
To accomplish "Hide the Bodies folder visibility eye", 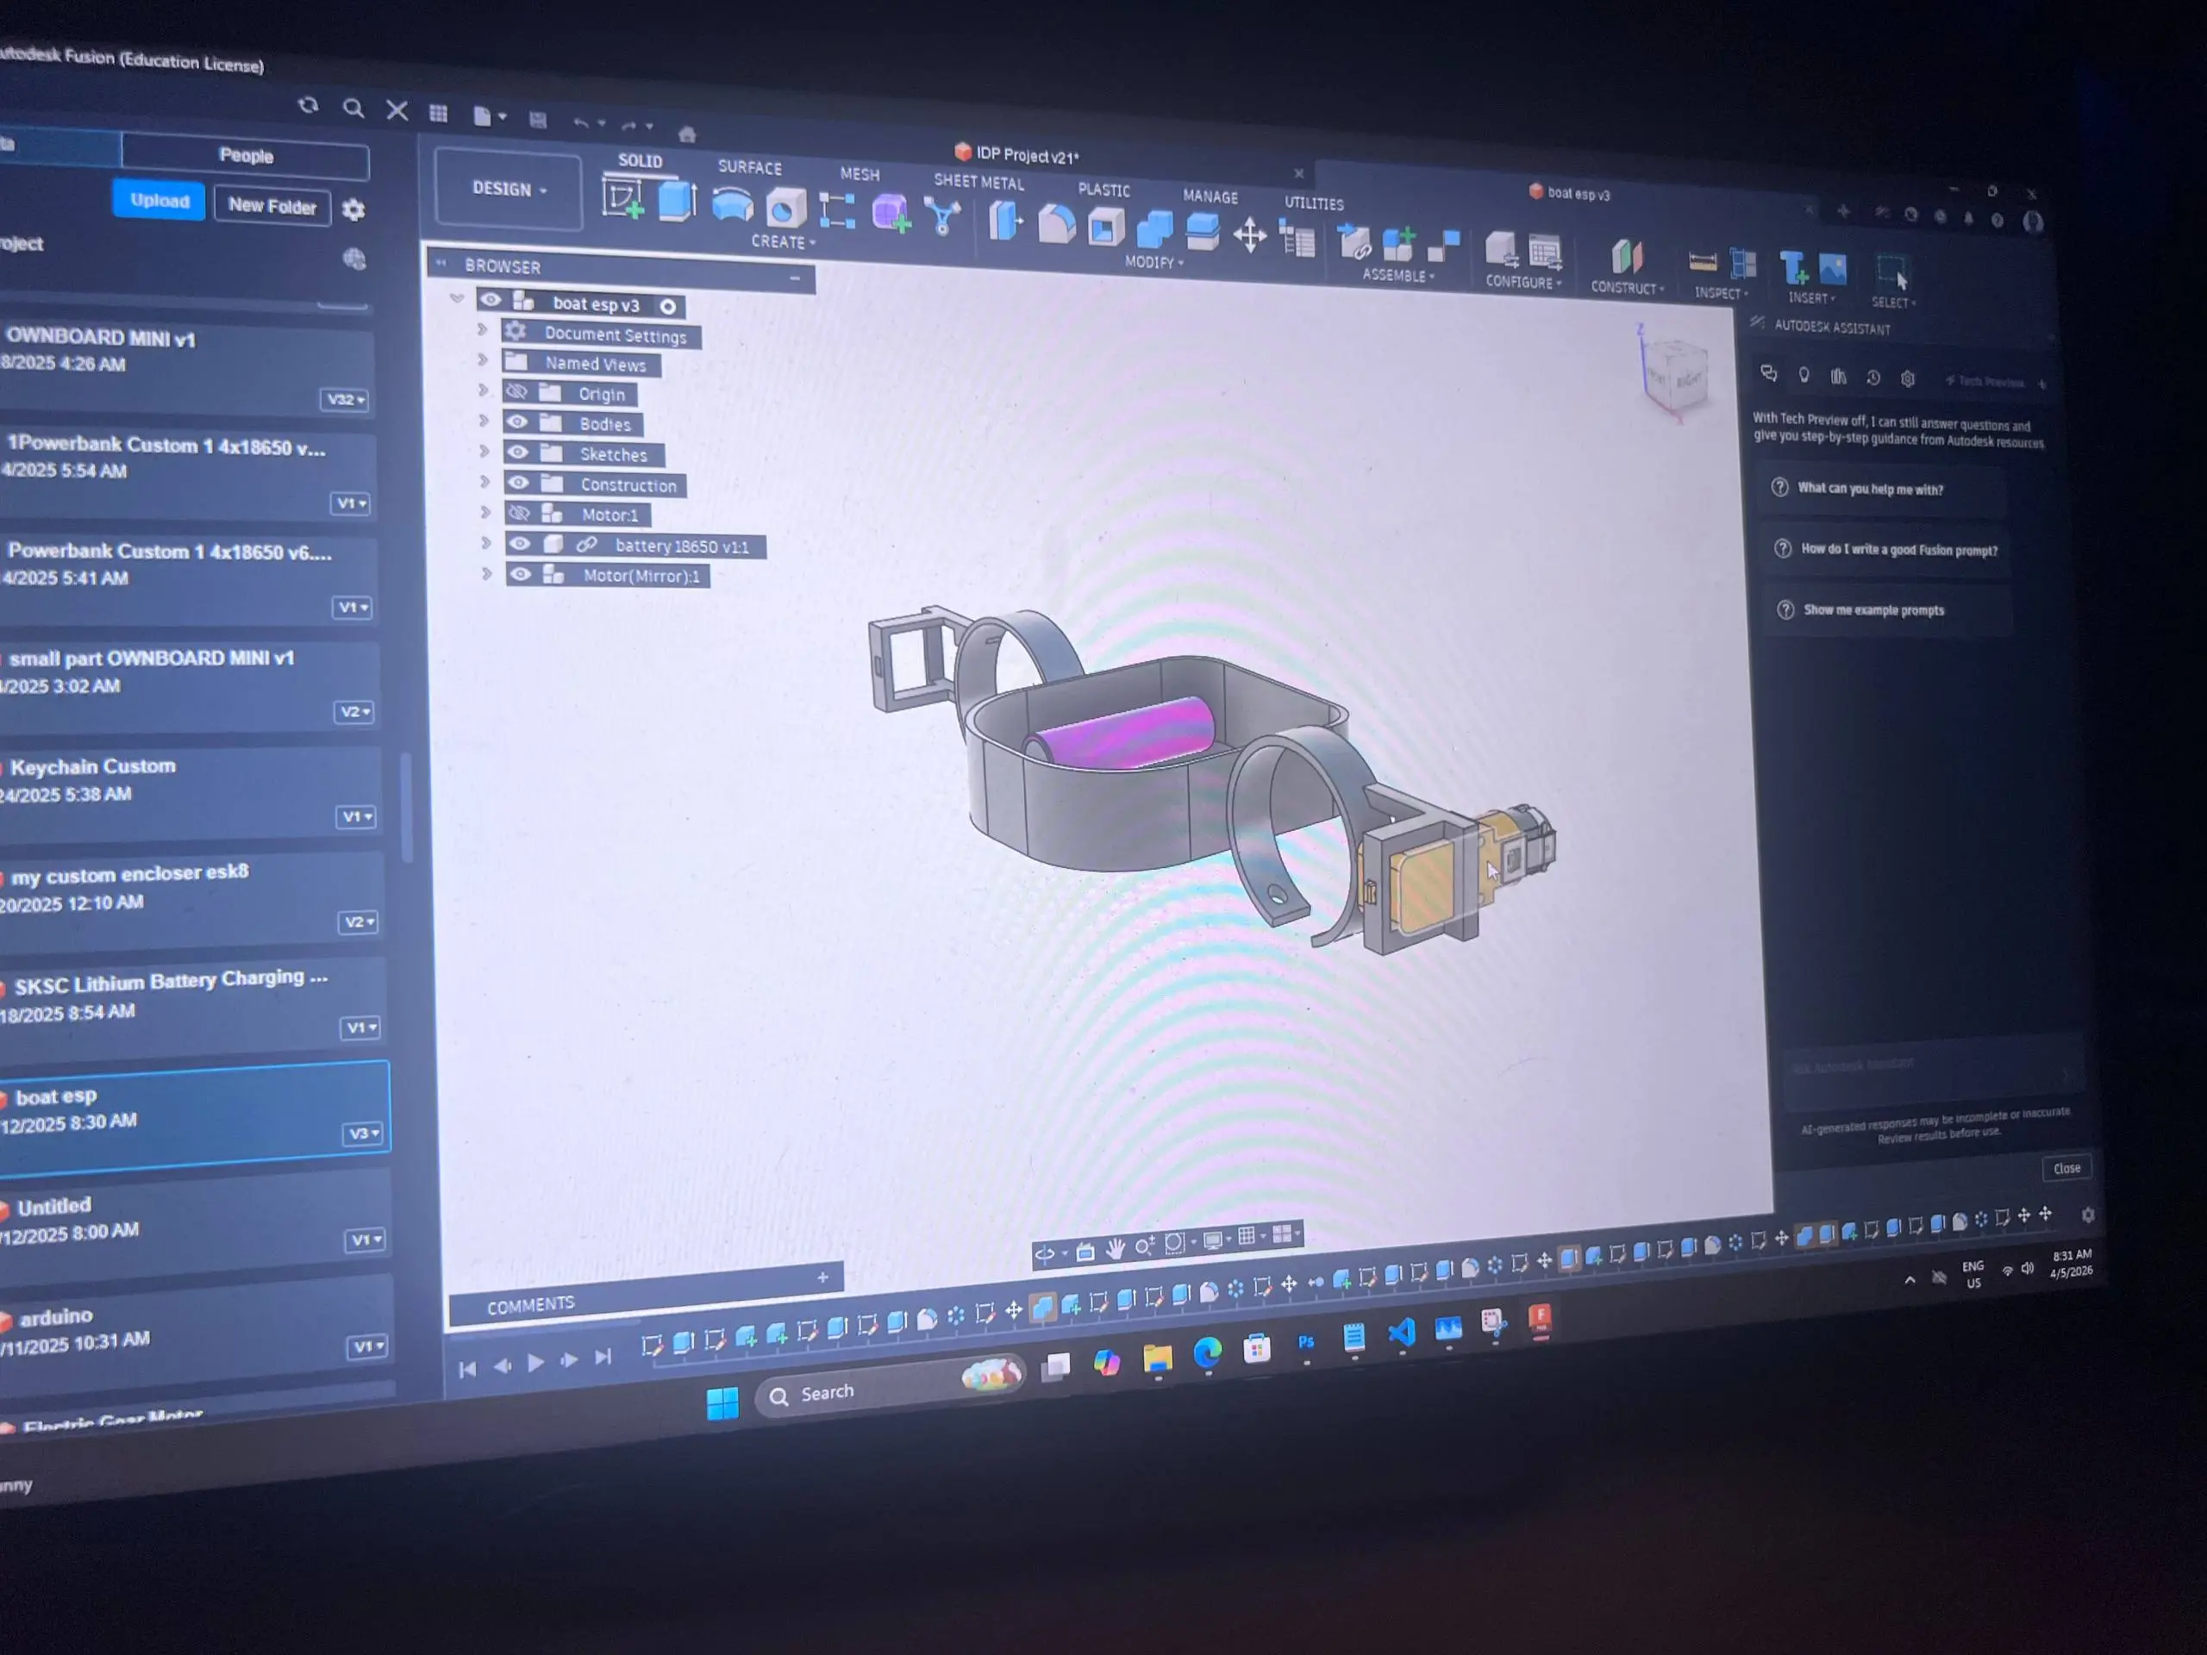I will tap(516, 422).
